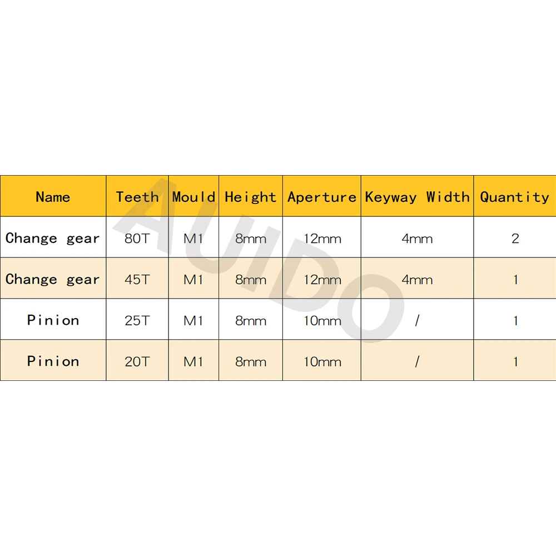556x556 pixels.
Task: Click quantity 2 in the 80T row
Action: (x=515, y=237)
